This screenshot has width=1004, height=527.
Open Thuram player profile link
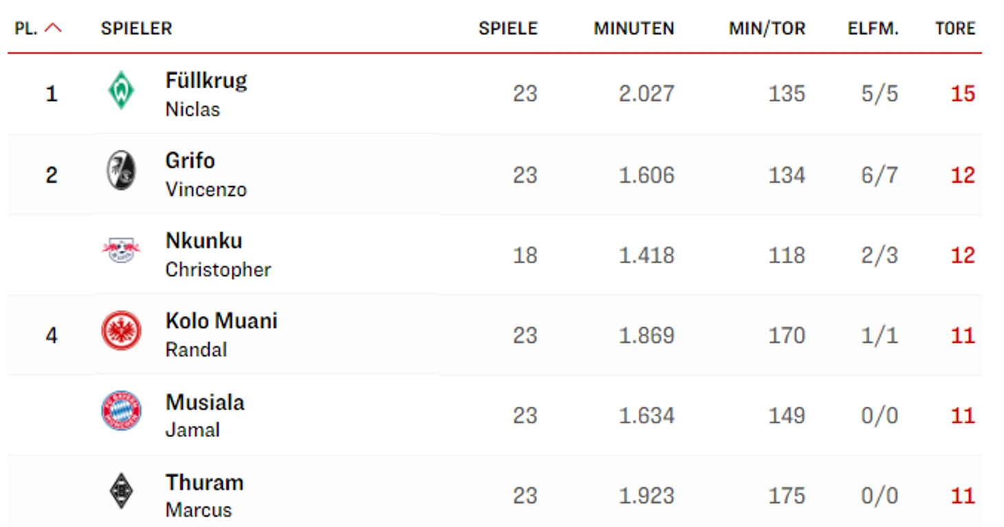click(x=204, y=482)
